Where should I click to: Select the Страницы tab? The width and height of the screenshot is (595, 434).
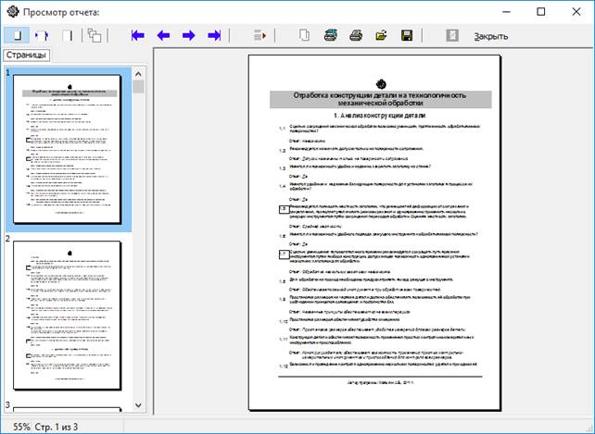point(28,56)
